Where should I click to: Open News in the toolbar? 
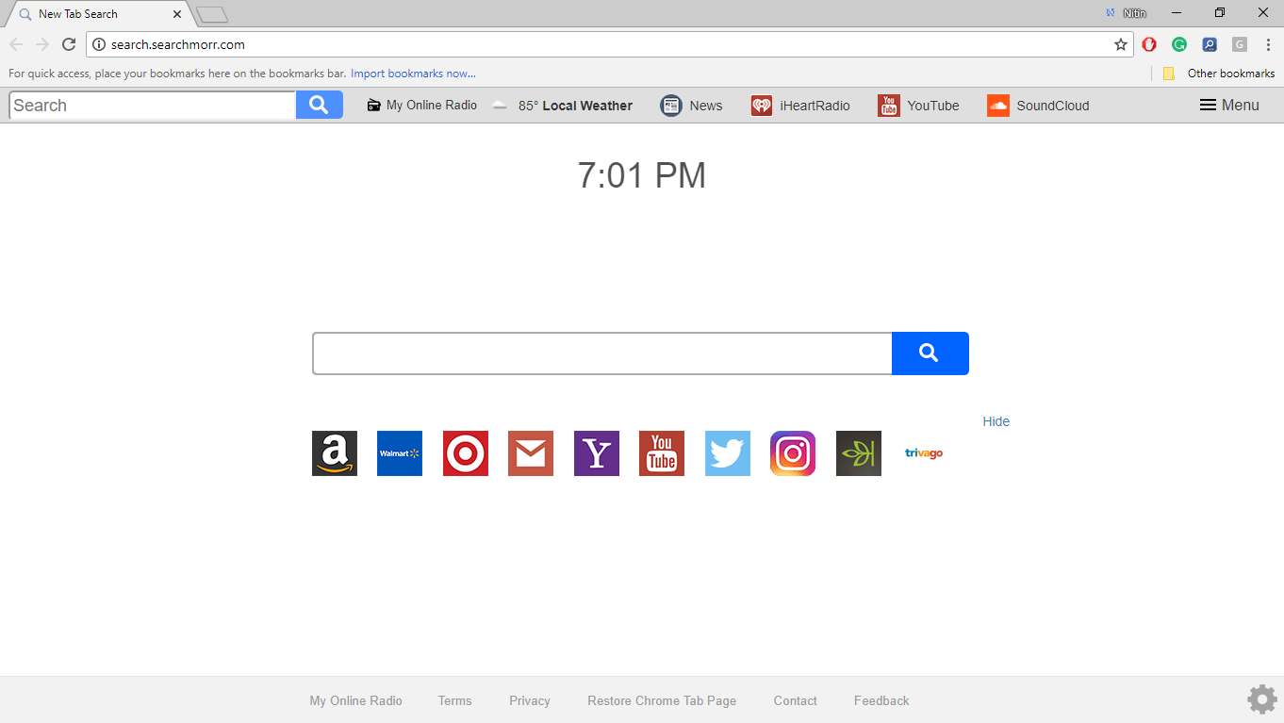(x=691, y=106)
